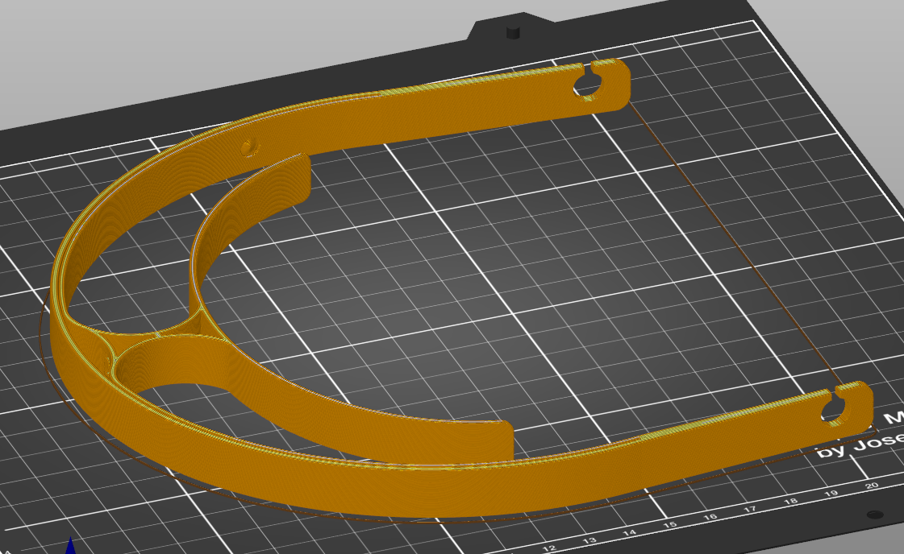
Task: Click ruler number 20 on bed edge
Action: click(x=872, y=486)
